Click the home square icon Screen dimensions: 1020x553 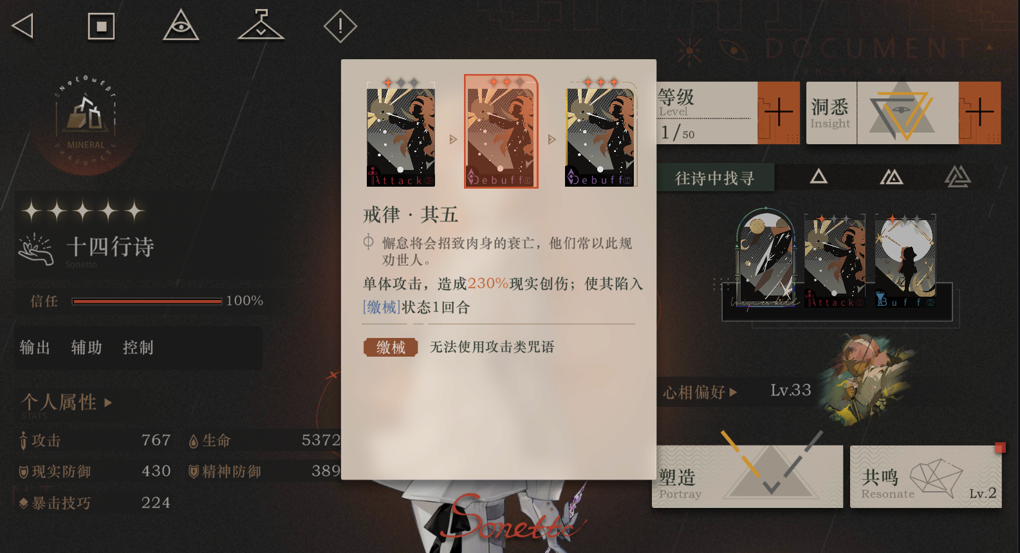(101, 26)
